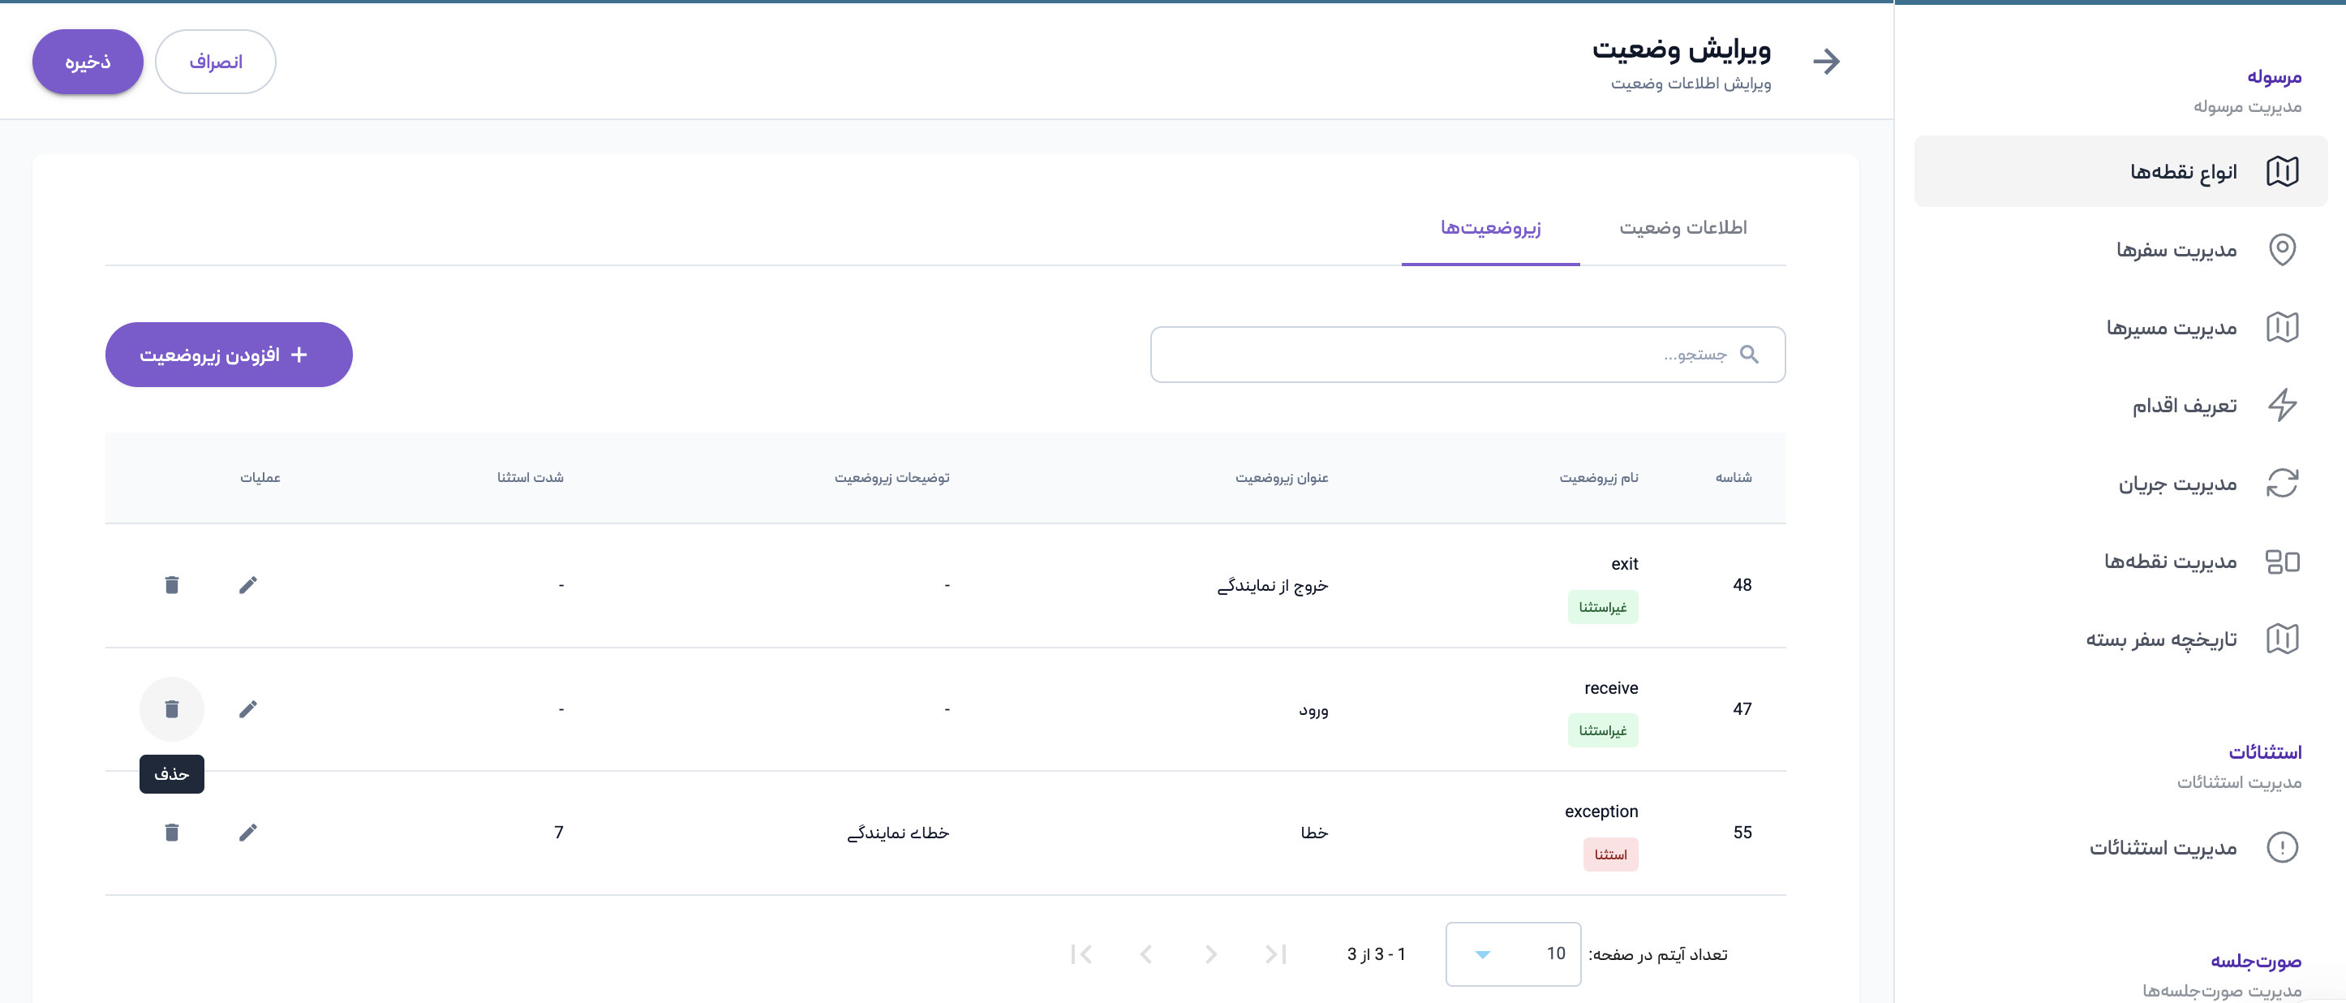The height and width of the screenshot is (1003, 2346).
Task: Open مدیریت نقطه‌ها in the sidebar
Action: (x=2169, y=562)
